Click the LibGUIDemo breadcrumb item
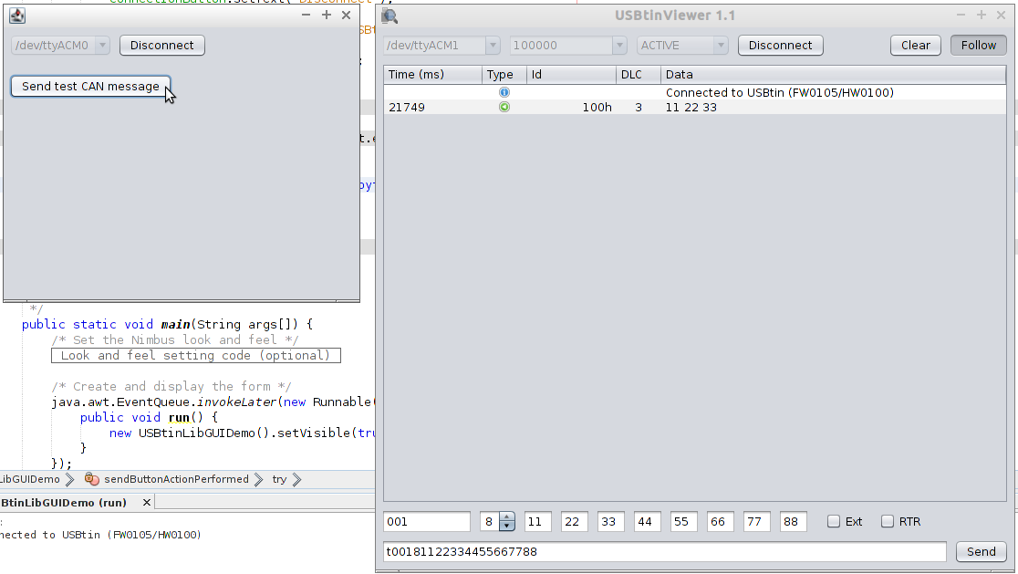This screenshot has width=1018, height=574. 30,479
